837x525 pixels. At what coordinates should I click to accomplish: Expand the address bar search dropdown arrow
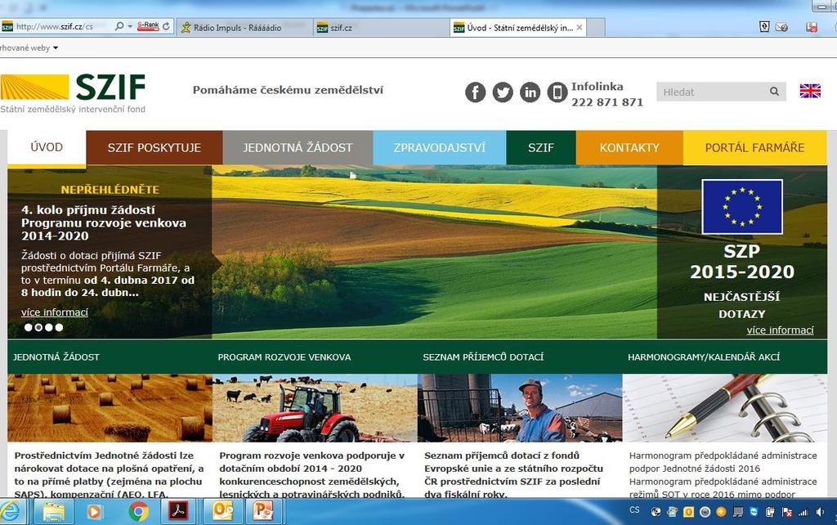(130, 26)
